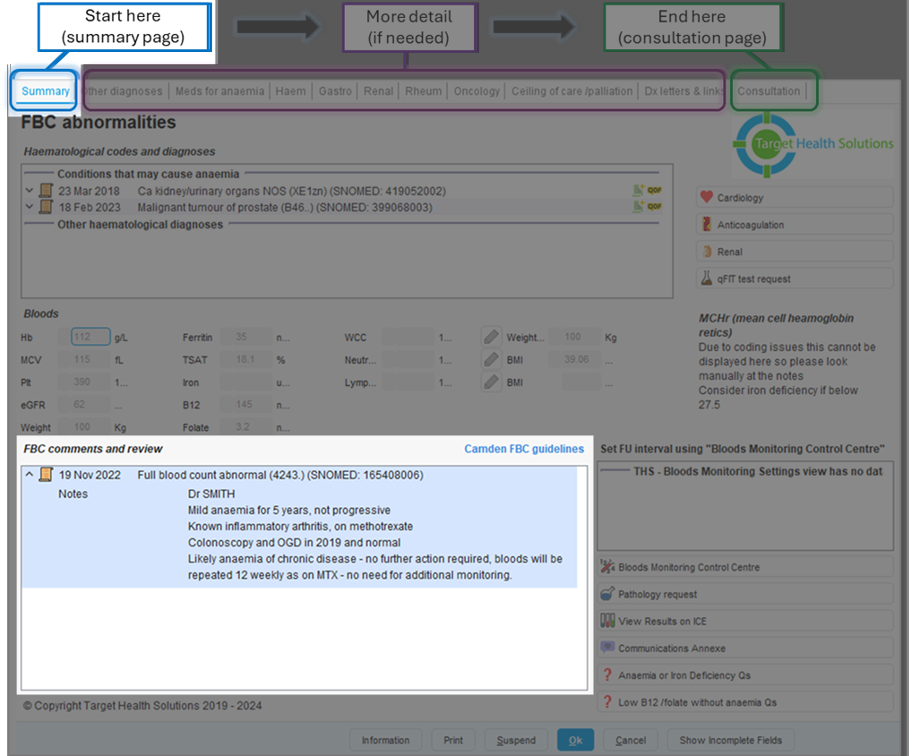The height and width of the screenshot is (756, 909).
Task: Expand the Malignant tumour of prostate entry
Action: pos(29,207)
